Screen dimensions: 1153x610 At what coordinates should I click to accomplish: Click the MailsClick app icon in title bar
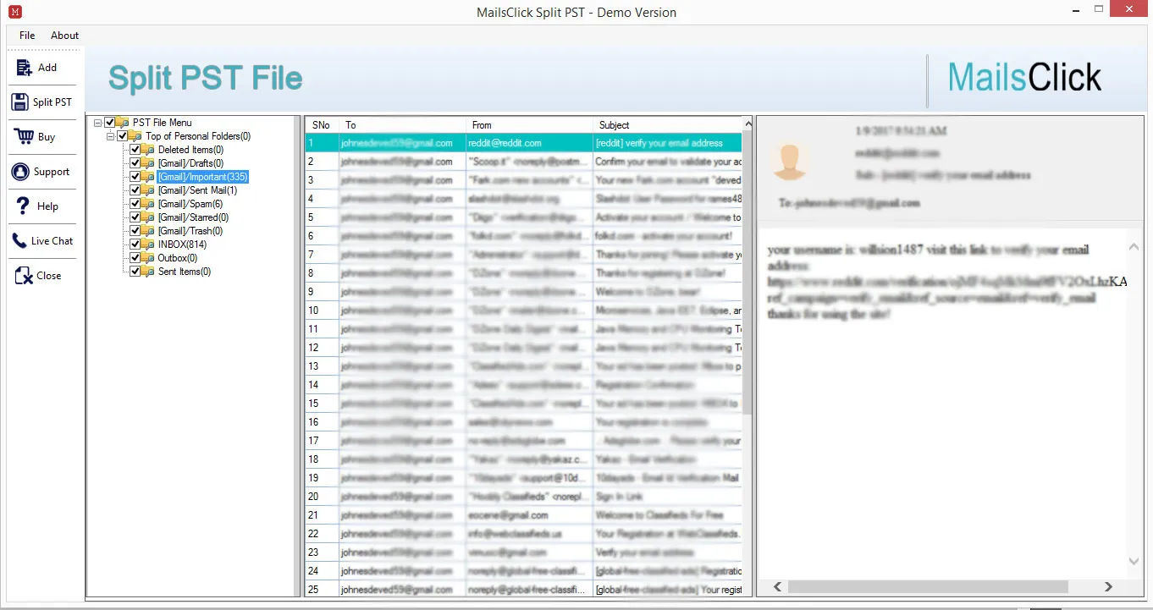point(14,12)
